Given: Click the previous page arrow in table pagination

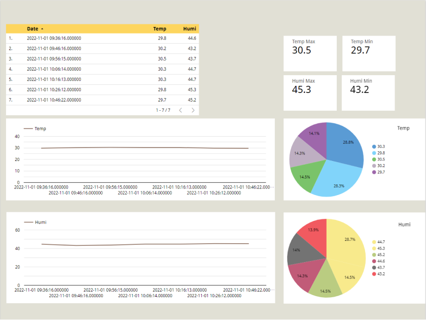Looking at the screenshot, I should (x=181, y=110).
